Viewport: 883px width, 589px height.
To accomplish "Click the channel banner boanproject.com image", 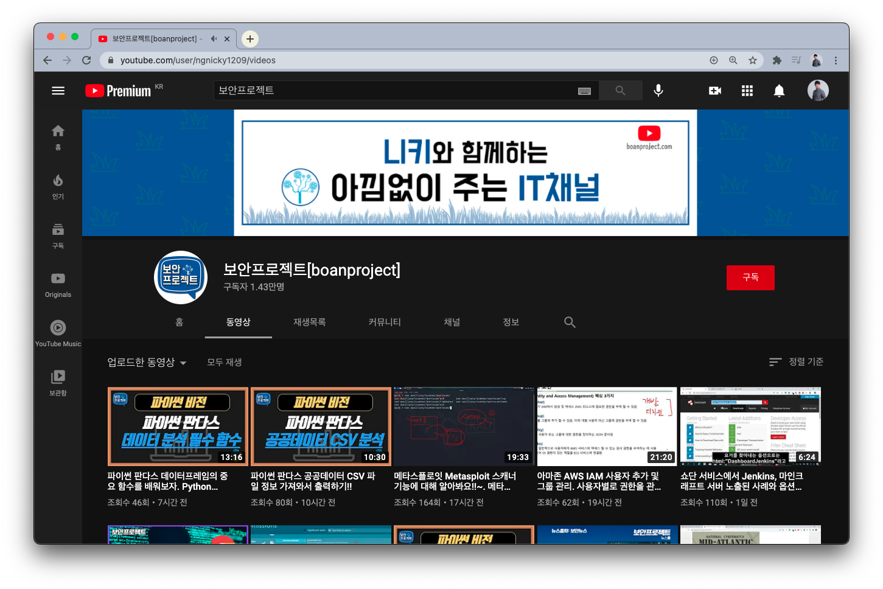I will click(466, 173).
